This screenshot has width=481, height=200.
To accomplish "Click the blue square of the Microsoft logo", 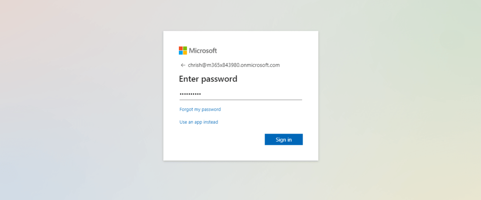I will click(x=181, y=53).
